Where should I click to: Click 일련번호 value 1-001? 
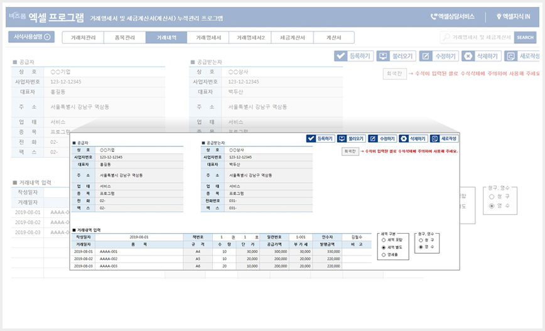pyautogui.click(x=301, y=237)
